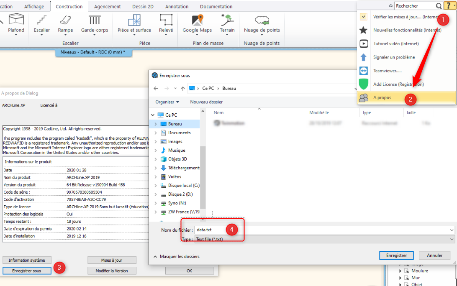Screen dimensions: 457x286
Task: Click the Enregistrer sous button
Action: point(27,271)
